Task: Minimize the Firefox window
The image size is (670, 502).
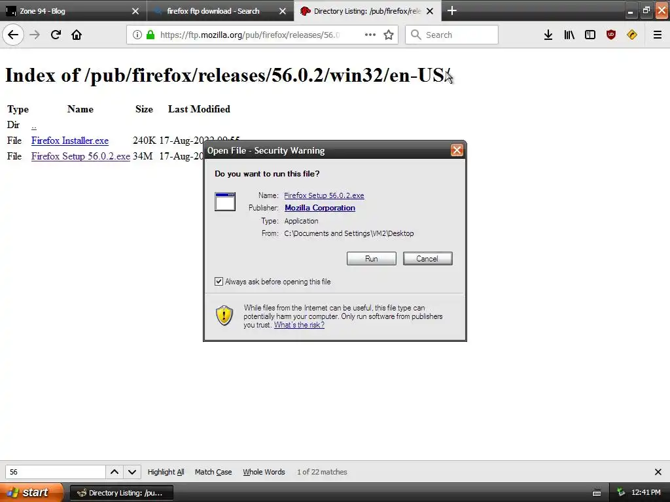Action: tap(630, 10)
